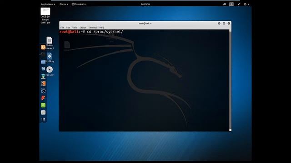Launch Armitage icon in the dock

[43, 76]
